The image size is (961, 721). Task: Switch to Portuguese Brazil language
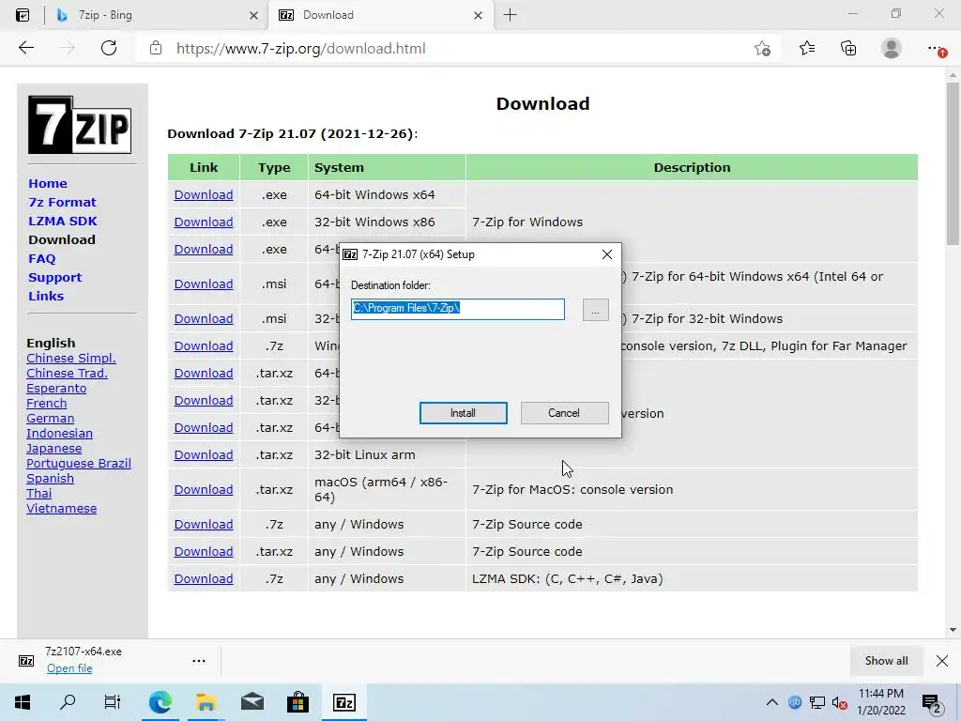[x=79, y=464]
